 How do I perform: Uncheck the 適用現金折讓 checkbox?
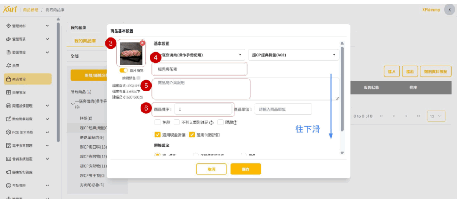pos(158,134)
